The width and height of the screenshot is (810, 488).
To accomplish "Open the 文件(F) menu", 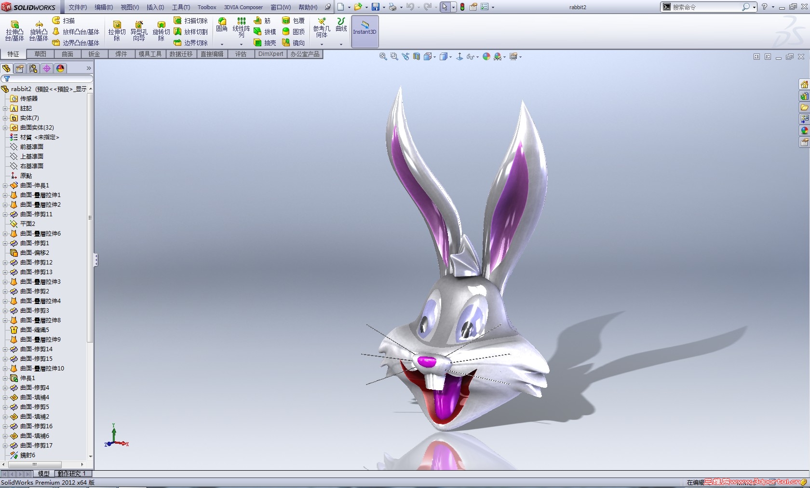I will coord(78,7).
